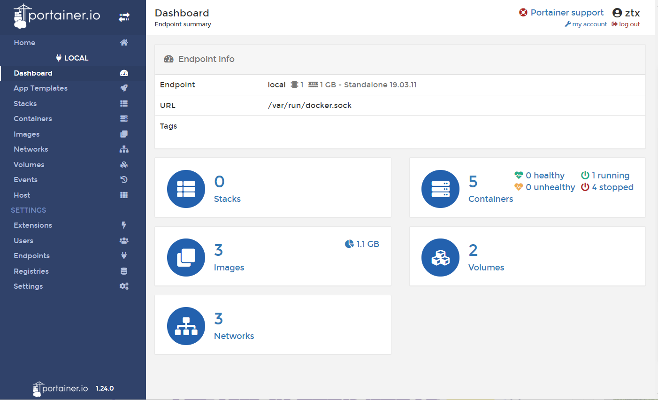658x400 pixels.
Task: Click the Containers server icon in sidebar
Action: pos(124,119)
